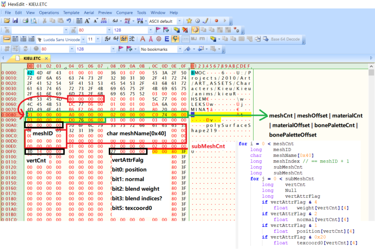This screenshot has height=249, width=375.
Task: Open the Operations menu
Action: tap(49, 12)
